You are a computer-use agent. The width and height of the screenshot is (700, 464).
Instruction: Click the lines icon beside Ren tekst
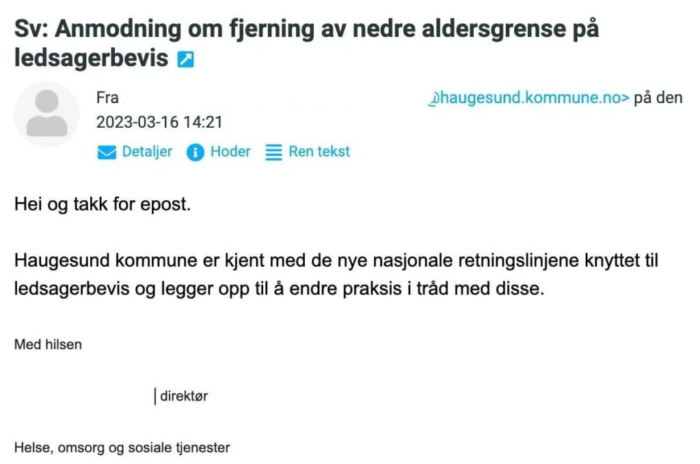pyautogui.click(x=273, y=152)
